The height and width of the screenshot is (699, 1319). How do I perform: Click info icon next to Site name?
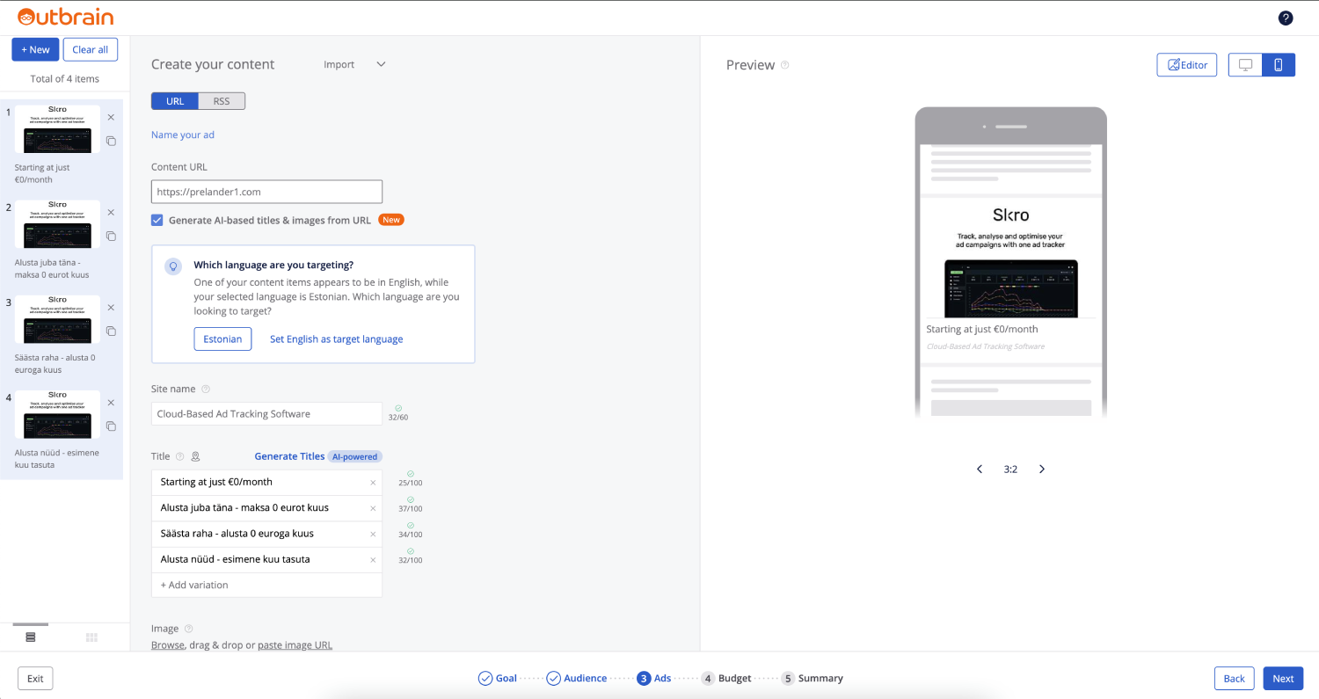pyautogui.click(x=206, y=389)
